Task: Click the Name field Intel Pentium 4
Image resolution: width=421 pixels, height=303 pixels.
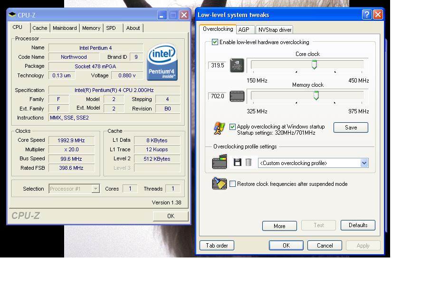Action: click(x=96, y=48)
